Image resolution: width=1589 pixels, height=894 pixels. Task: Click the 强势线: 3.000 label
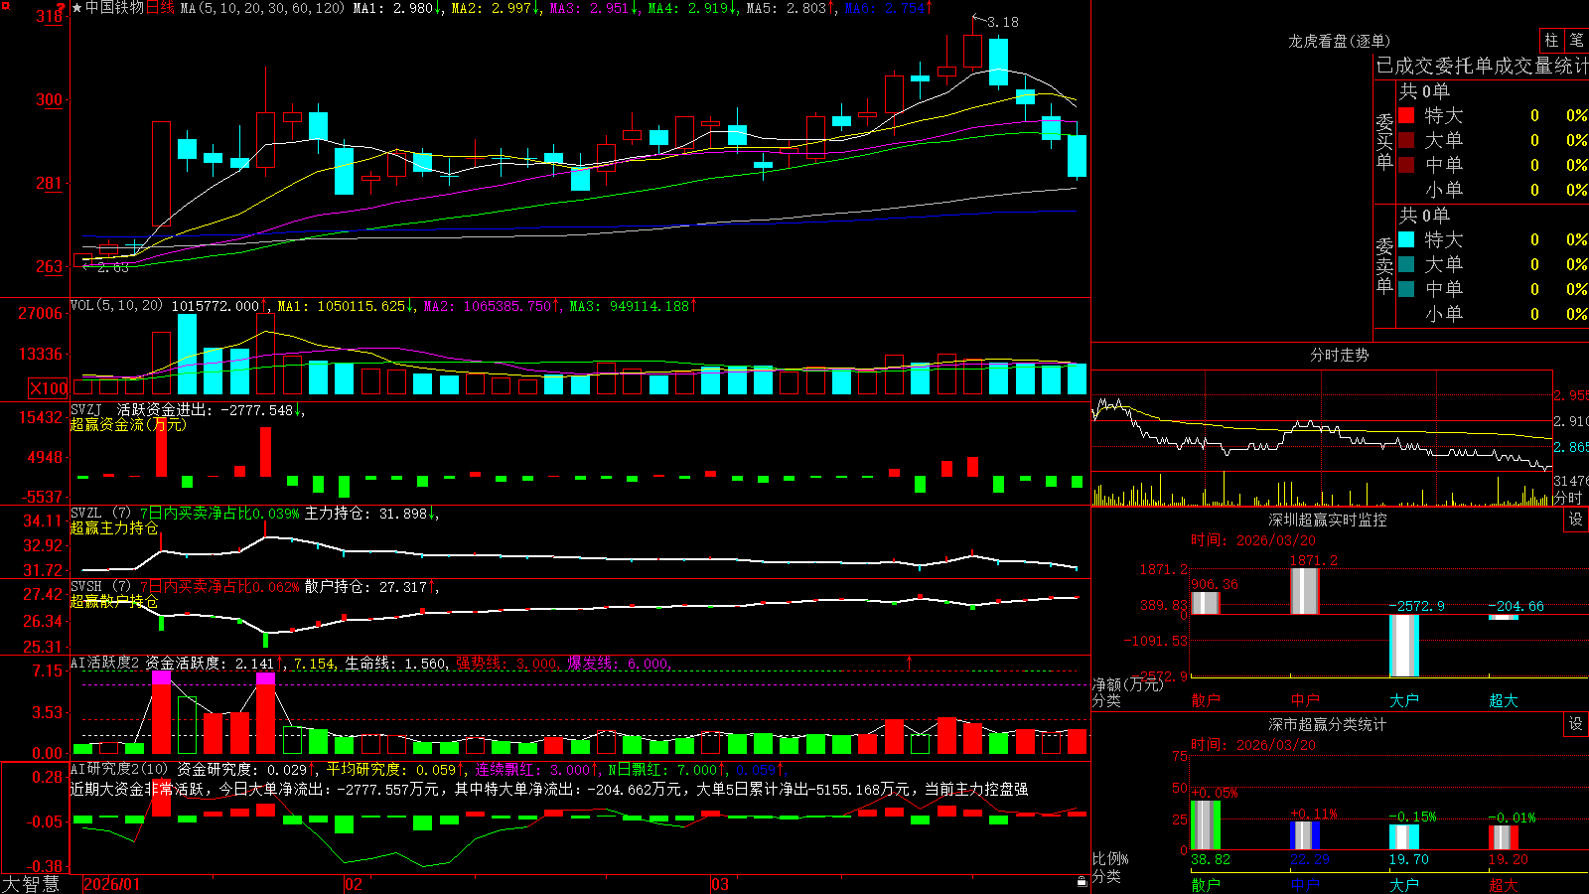[x=506, y=664]
